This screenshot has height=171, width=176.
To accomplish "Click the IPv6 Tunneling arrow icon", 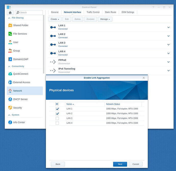I will click(53, 71).
